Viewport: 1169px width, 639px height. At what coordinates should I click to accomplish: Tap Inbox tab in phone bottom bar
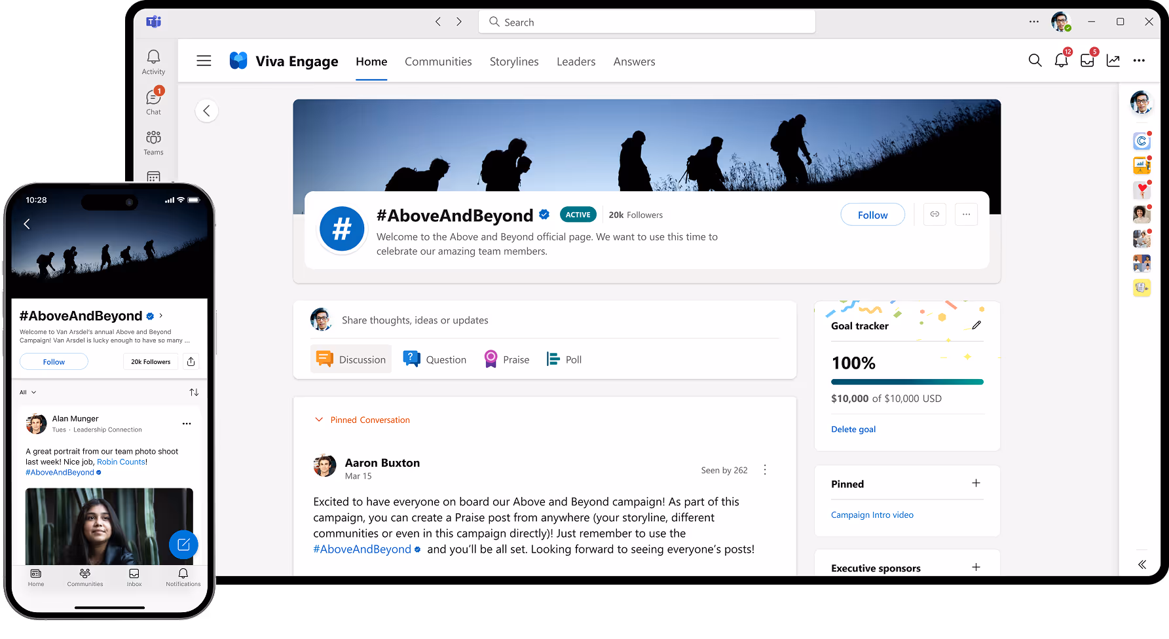134,577
